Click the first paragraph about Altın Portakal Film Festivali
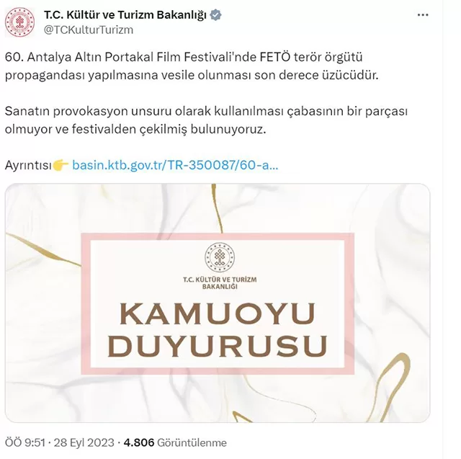Screen dimensions: 461x459 point(192,66)
